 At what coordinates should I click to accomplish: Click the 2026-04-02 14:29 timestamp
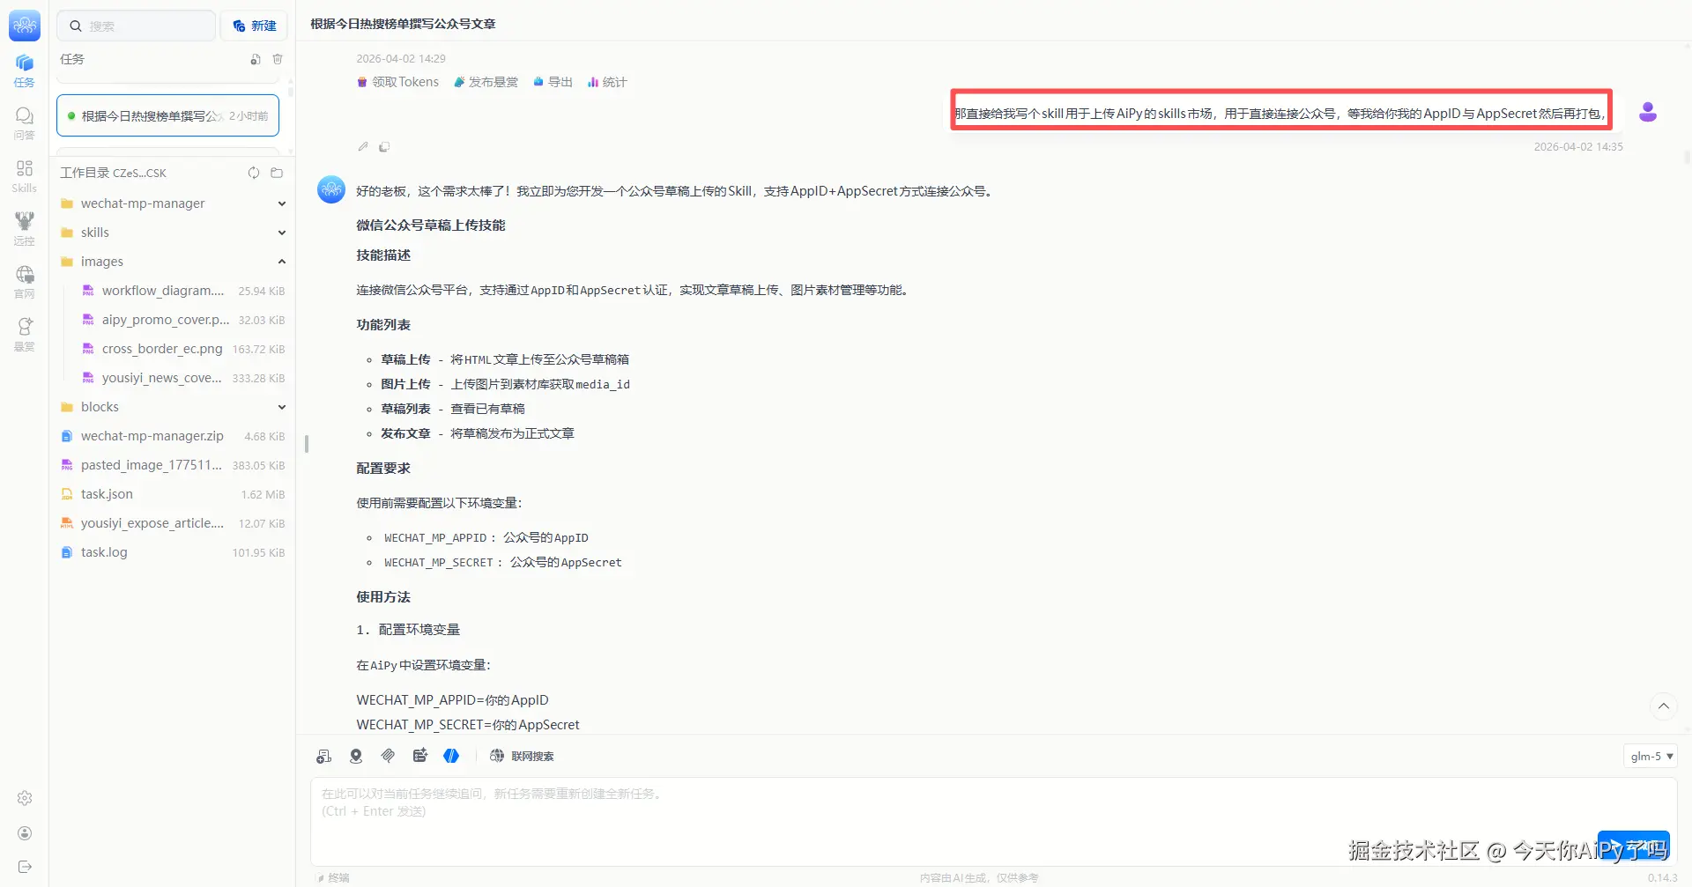(x=401, y=59)
